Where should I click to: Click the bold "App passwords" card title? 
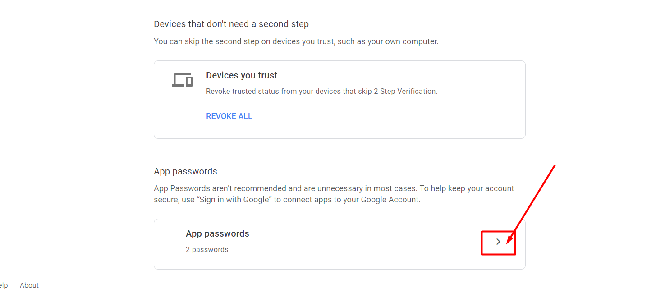pos(217,233)
